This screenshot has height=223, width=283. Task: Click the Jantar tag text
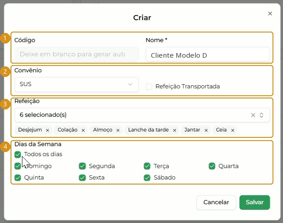192,130
